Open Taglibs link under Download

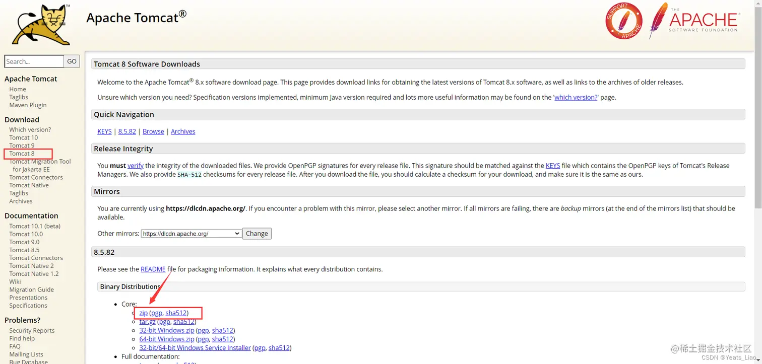coord(19,193)
